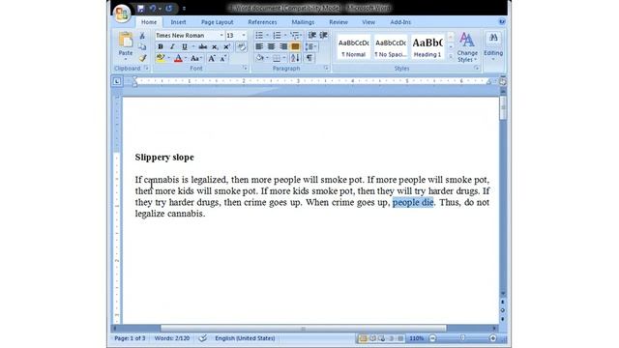Paste clipboard contents with Paste icon
The height and width of the screenshot is (348, 619).
click(126, 41)
